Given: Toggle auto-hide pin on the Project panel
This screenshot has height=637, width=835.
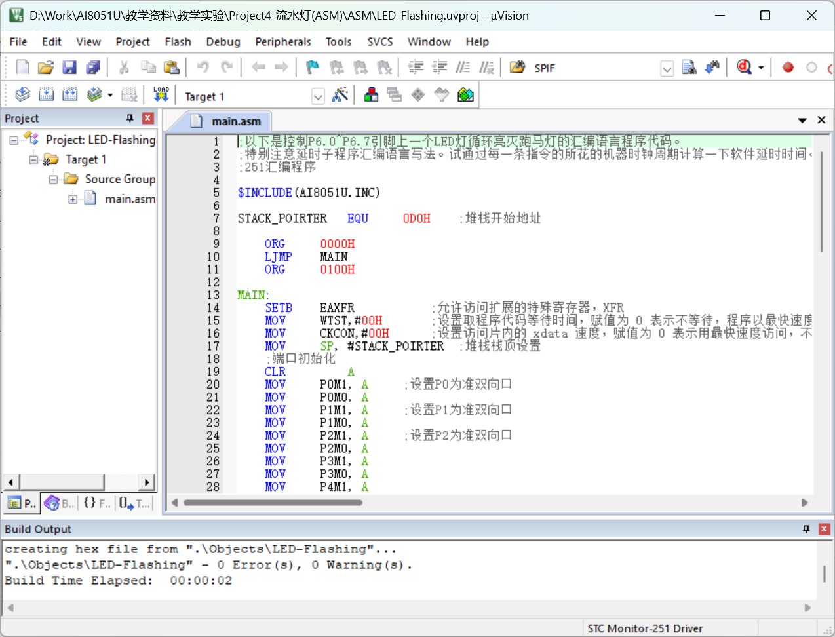Looking at the screenshot, I should (x=130, y=118).
